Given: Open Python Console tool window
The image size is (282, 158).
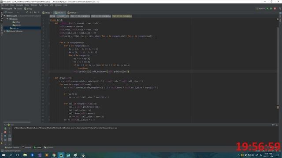Looking at the screenshot, I should coord(12,147).
